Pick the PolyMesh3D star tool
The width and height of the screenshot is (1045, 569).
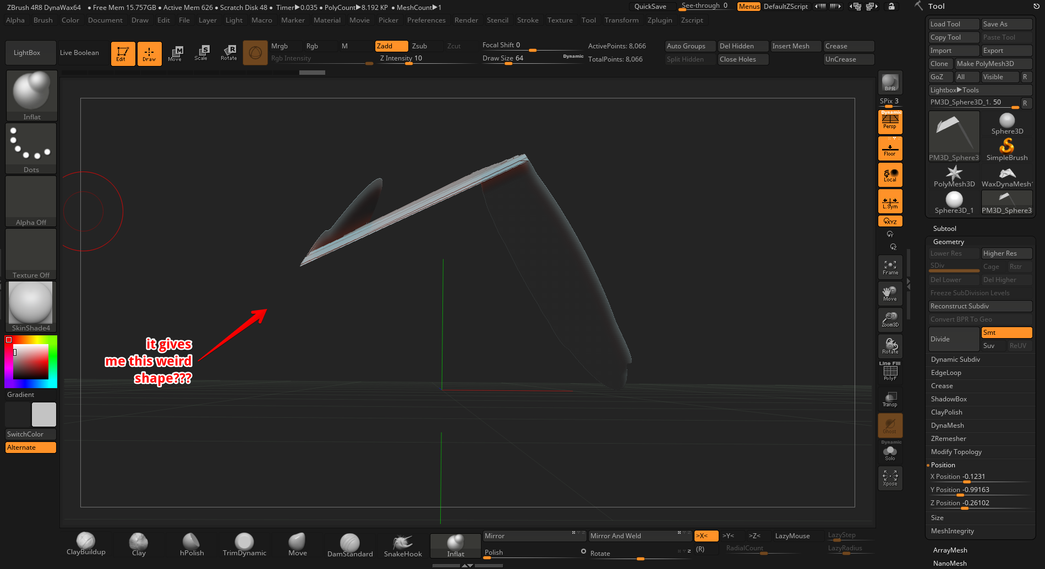[x=954, y=175]
